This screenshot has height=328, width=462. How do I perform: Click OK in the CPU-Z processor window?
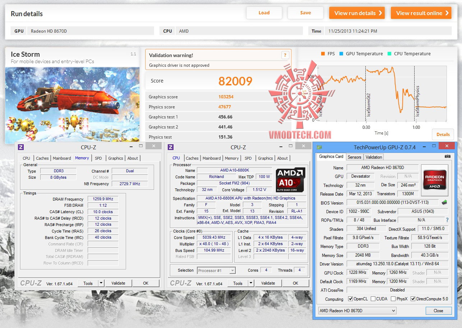(x=295, y=283)
